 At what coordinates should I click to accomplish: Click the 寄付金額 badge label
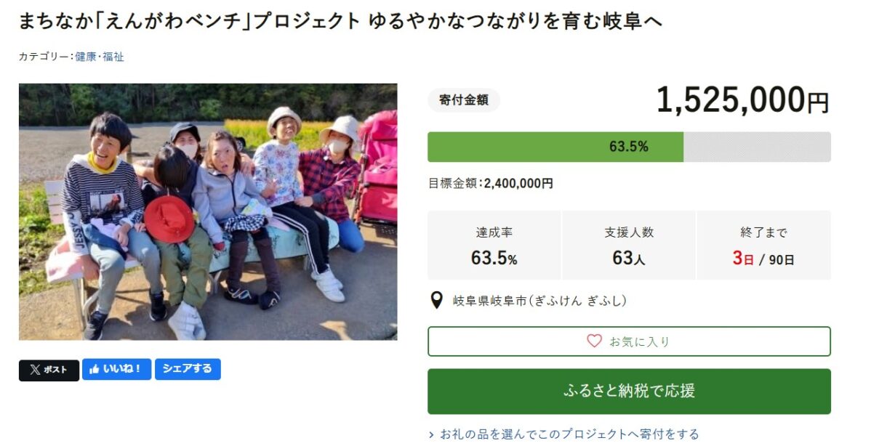463,100
